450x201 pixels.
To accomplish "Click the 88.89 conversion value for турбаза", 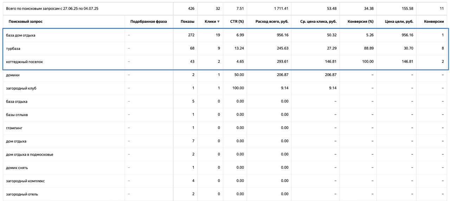I will (x=368, y=49).
